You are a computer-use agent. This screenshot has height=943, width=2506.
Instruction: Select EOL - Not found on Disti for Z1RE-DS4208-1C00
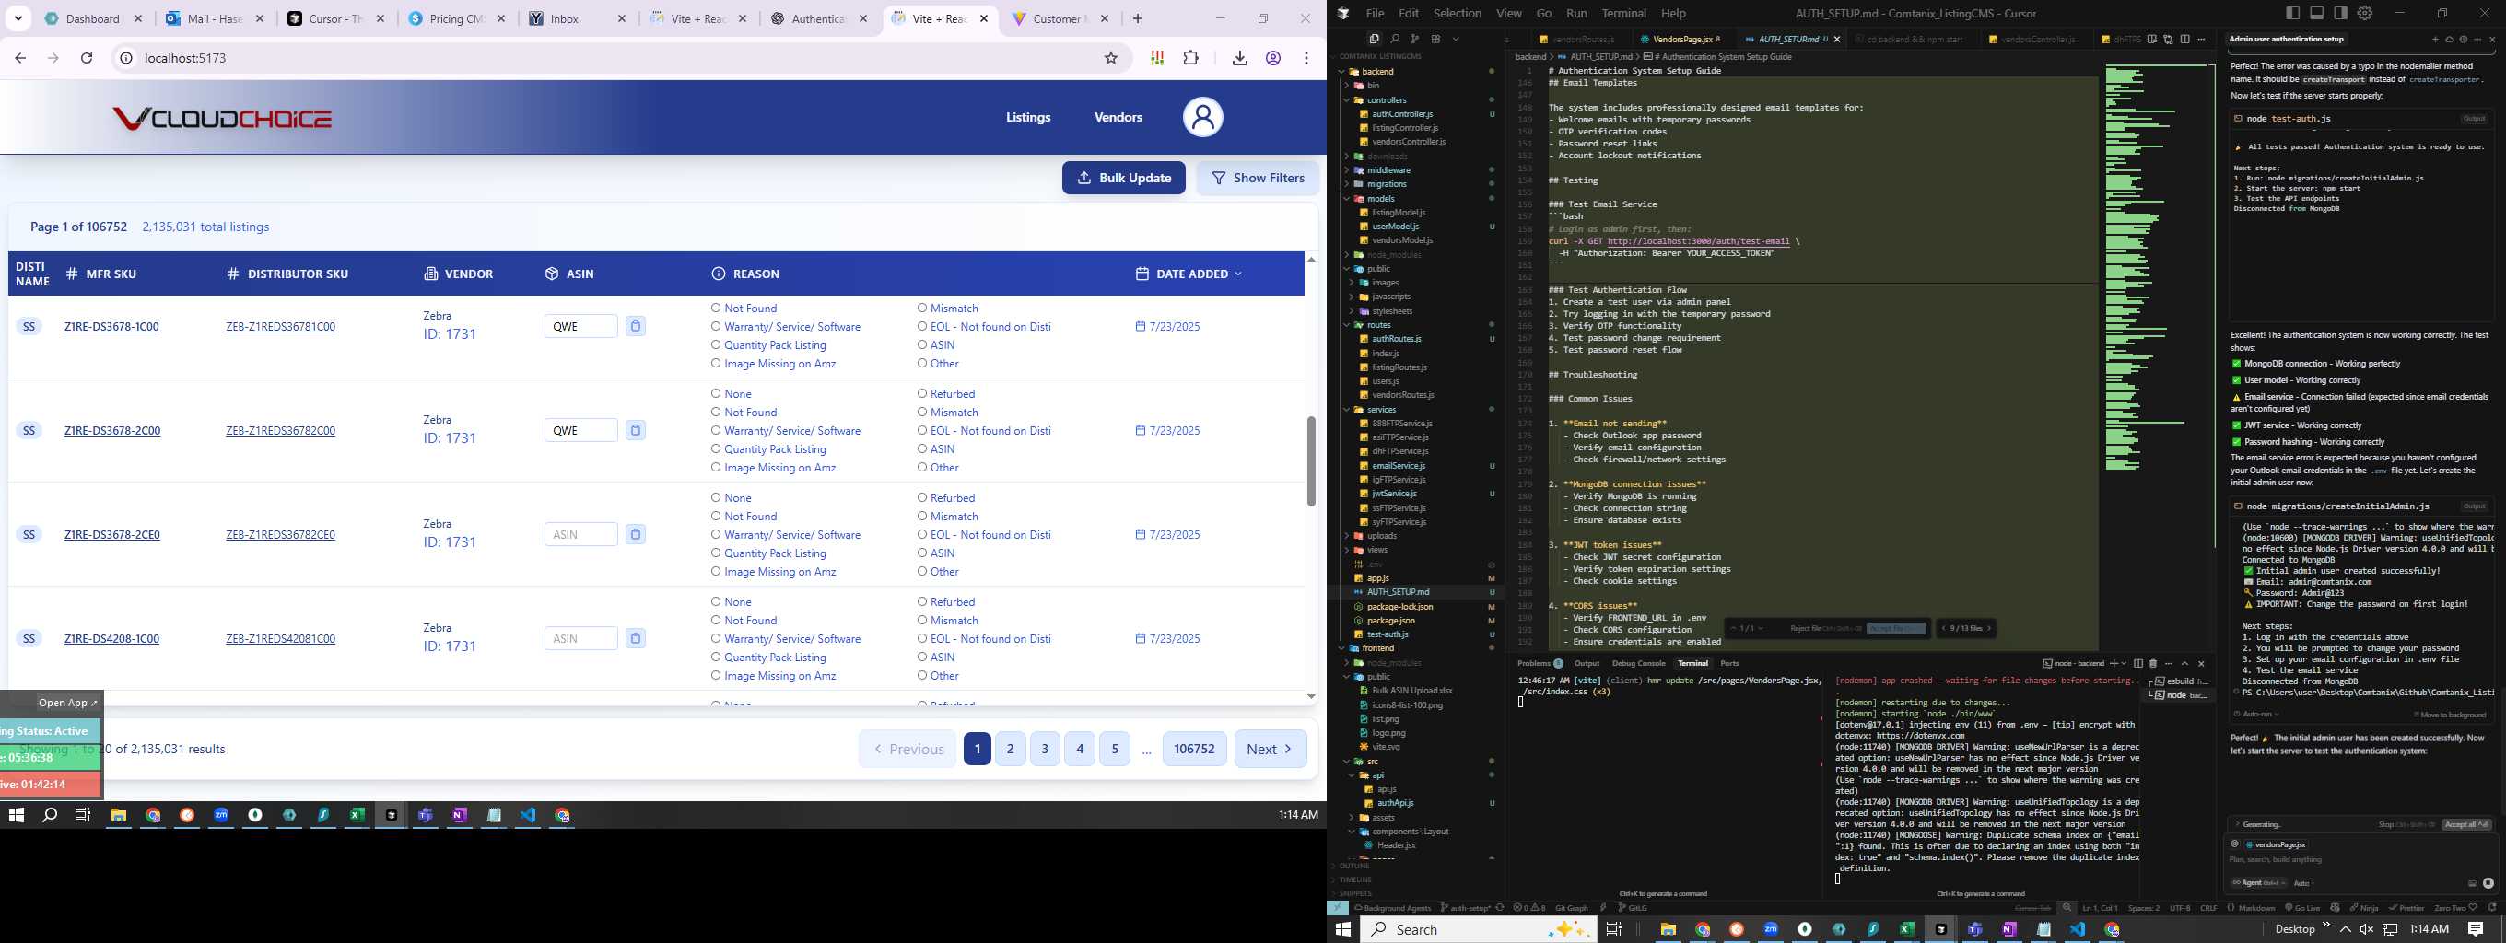pos(921,639)
